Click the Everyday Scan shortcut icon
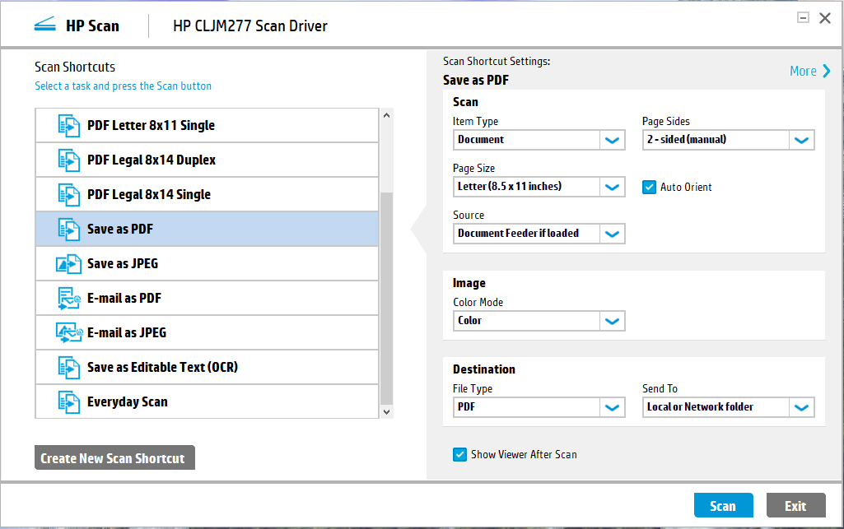Screen dimensions: 844x529 [x=69, y=402]
